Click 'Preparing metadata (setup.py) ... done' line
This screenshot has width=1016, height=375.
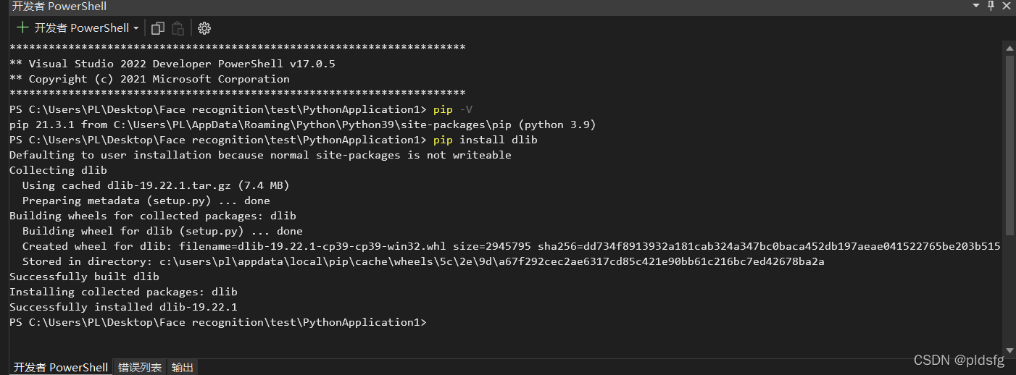[146, 201]
